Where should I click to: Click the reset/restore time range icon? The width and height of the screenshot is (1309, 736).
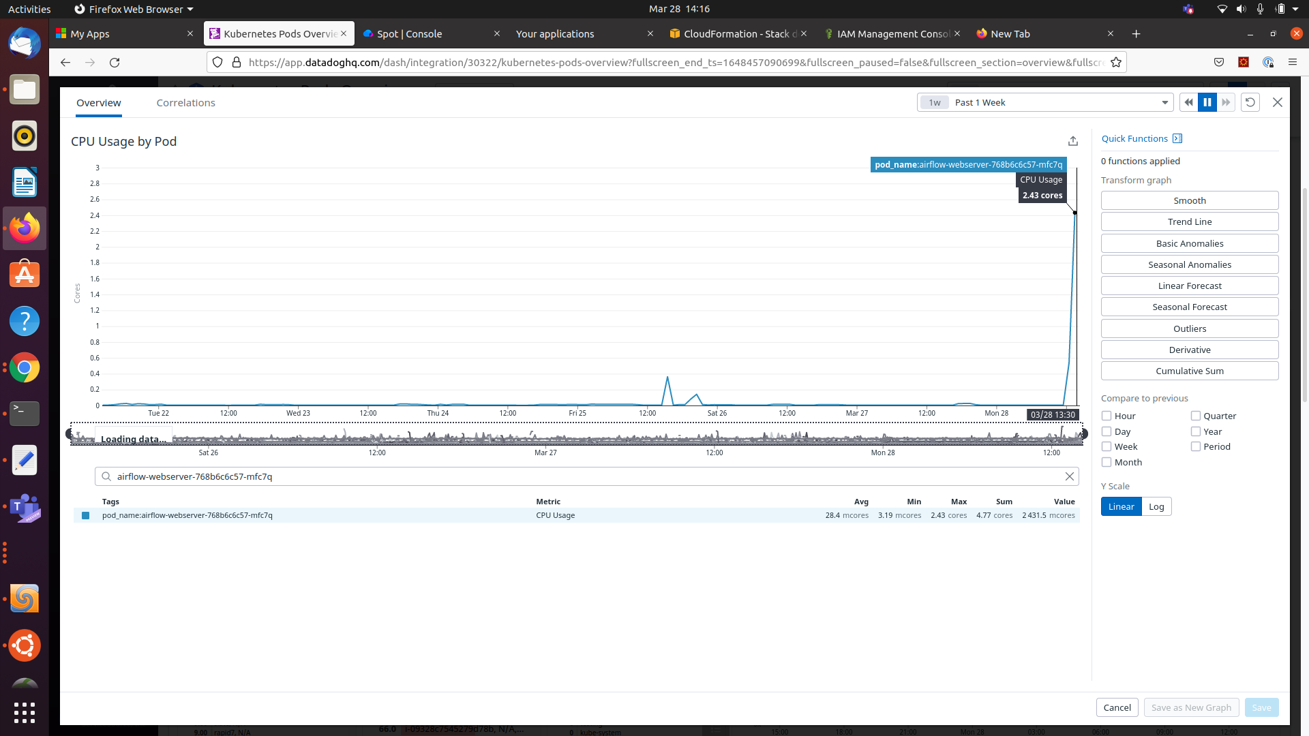click(1250, 102)
